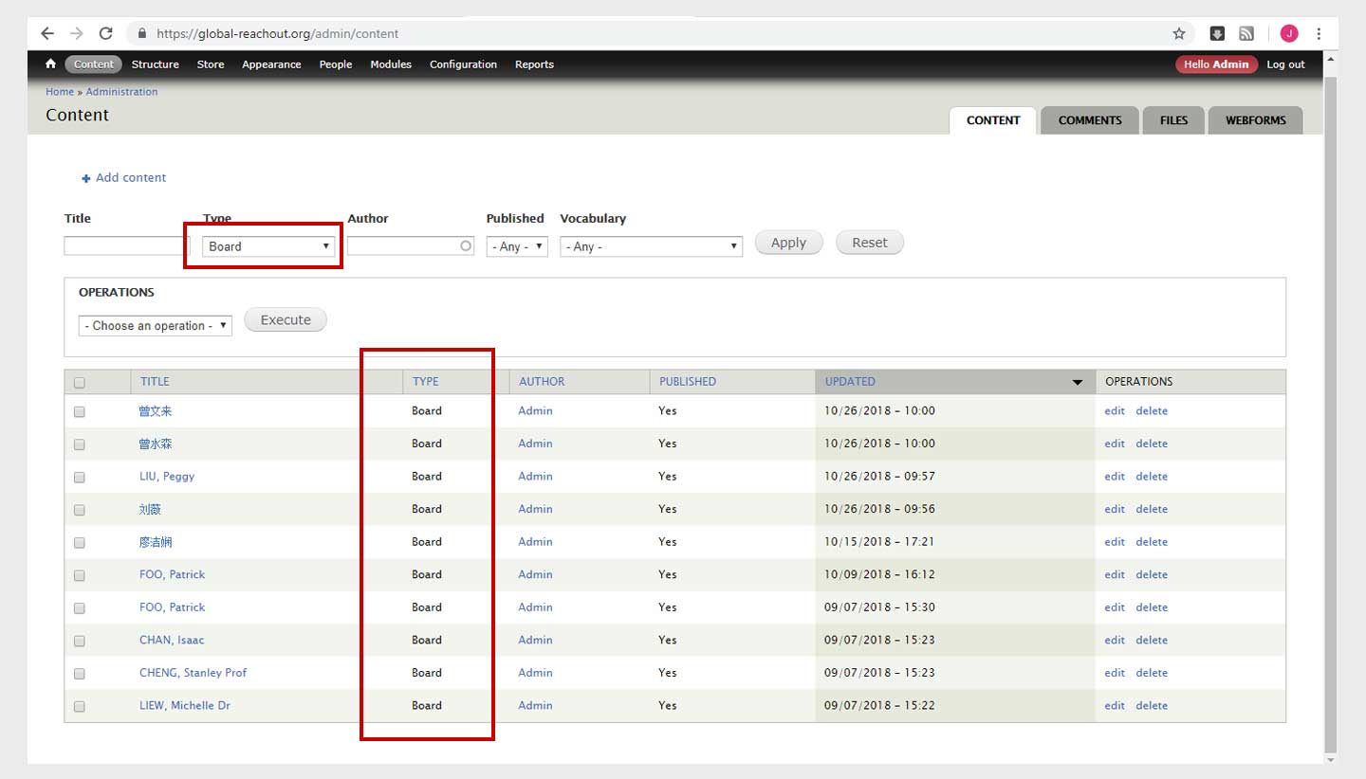This screenshot has width=1366, height=779.
Task: Go back using browser back arrow
Action: coord(47,33)
